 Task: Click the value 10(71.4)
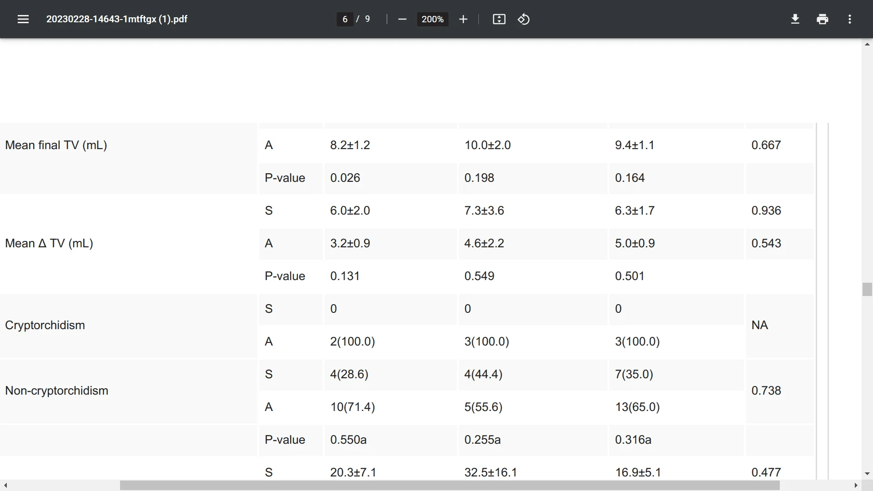coord(353,407)
